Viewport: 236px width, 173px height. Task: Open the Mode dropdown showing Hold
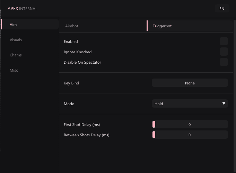click(x=190, y=103)
